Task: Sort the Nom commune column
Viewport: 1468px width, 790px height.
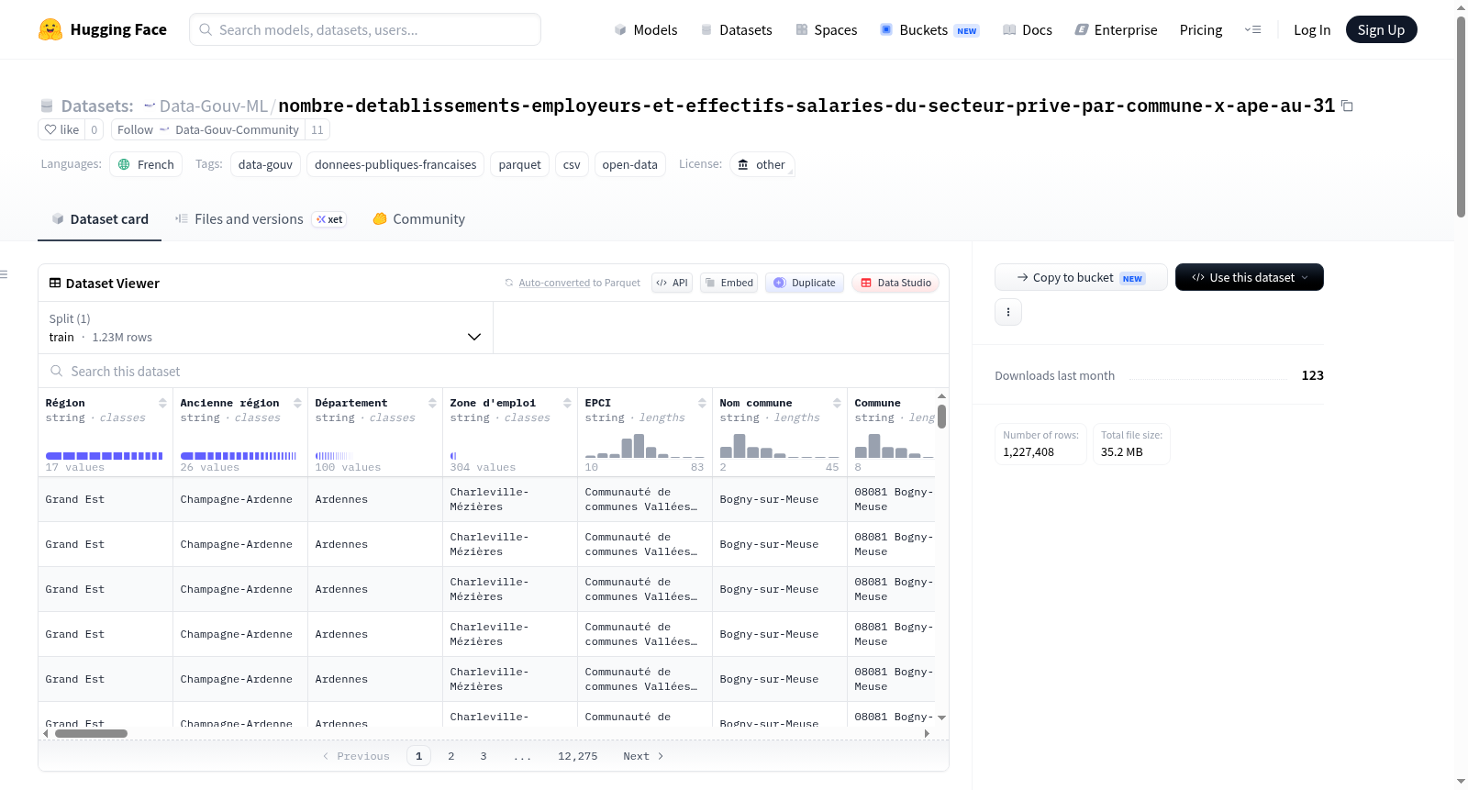Action: pyautogui.click(x=837, y=403)
